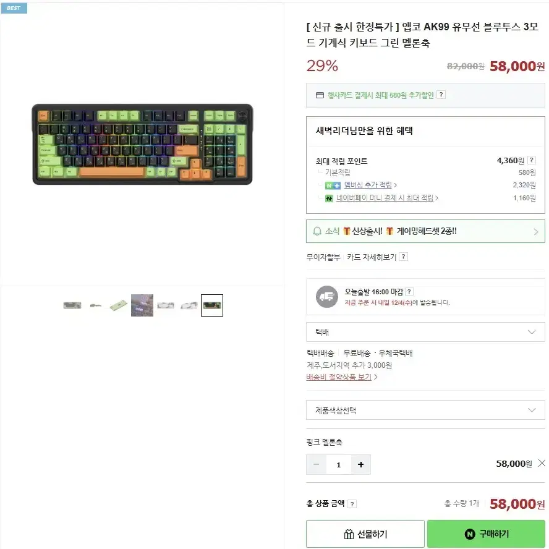Expand 신상출시 게이밍헤드셋 news banner arrow
The image size is (549, 549).
coord(535,231)
